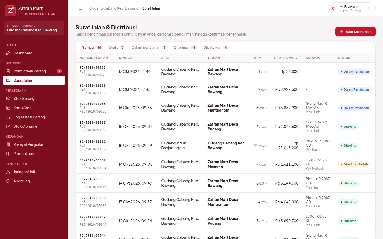Select the Dibatalkan tab
Image resolution: width=383 pixels, height=239 pixels.
[x=216, y=48]
